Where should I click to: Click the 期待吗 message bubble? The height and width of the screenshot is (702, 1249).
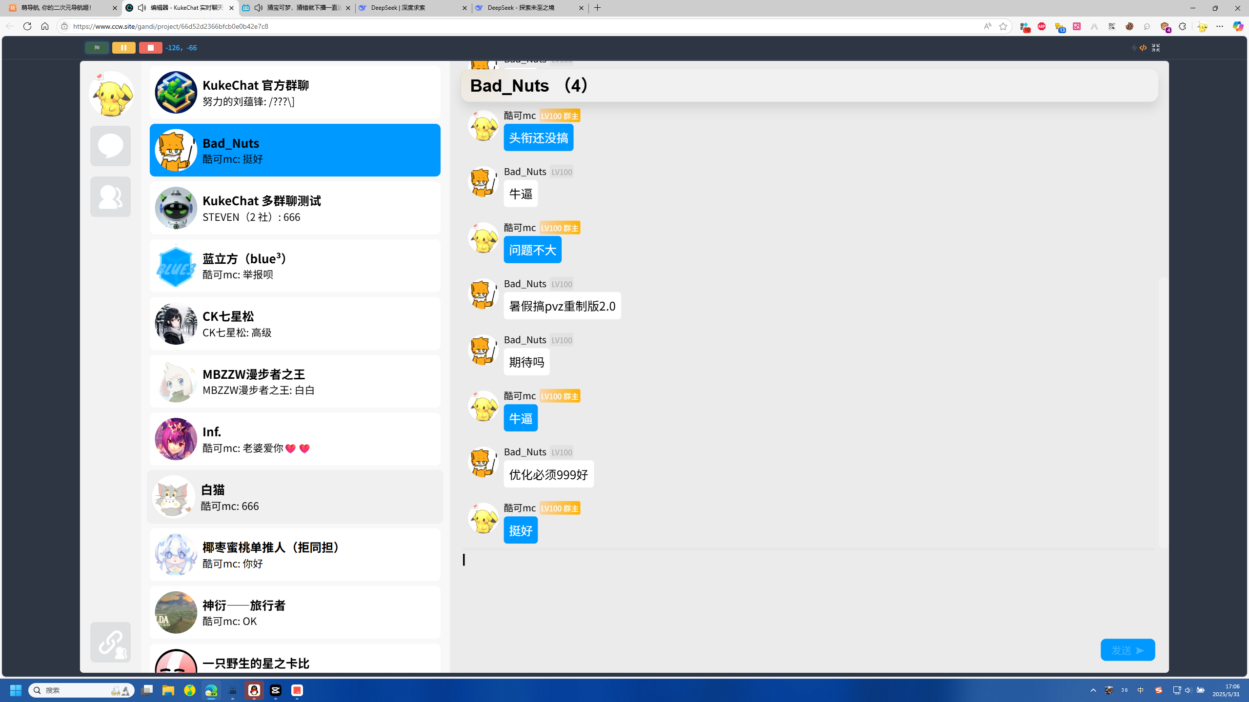(x=526, y=362)
